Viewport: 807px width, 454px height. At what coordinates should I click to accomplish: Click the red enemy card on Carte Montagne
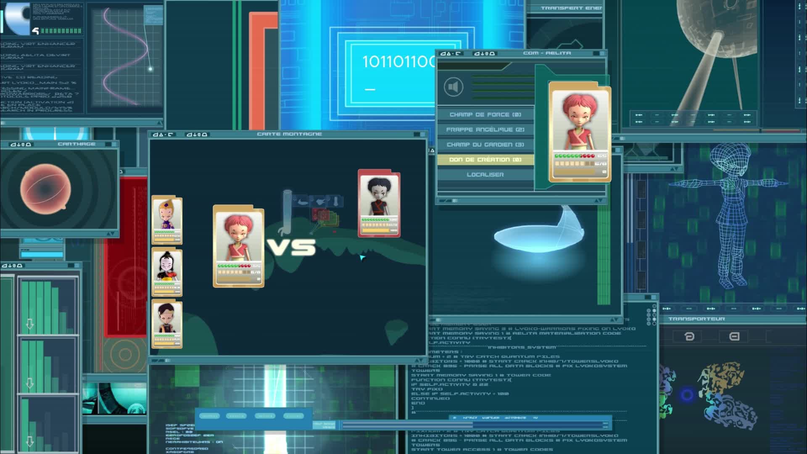click(379, 203)
